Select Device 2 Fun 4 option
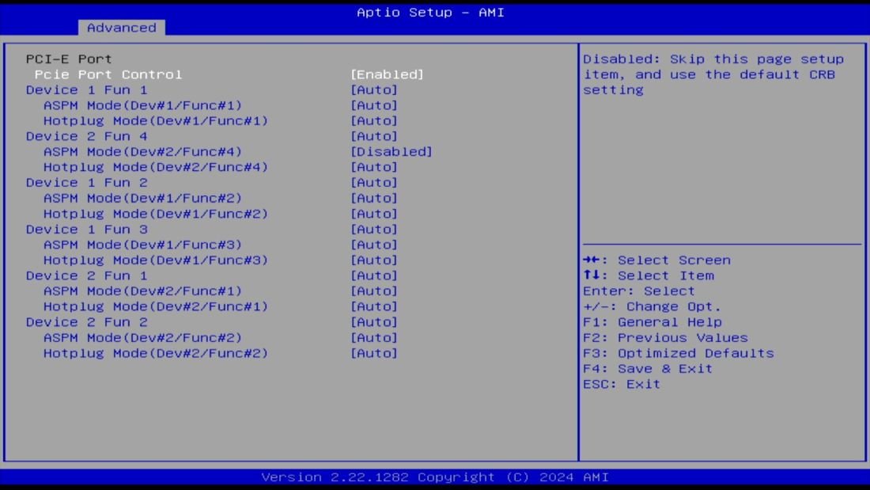This screenshot has width=870, height=490. [86, 137]
